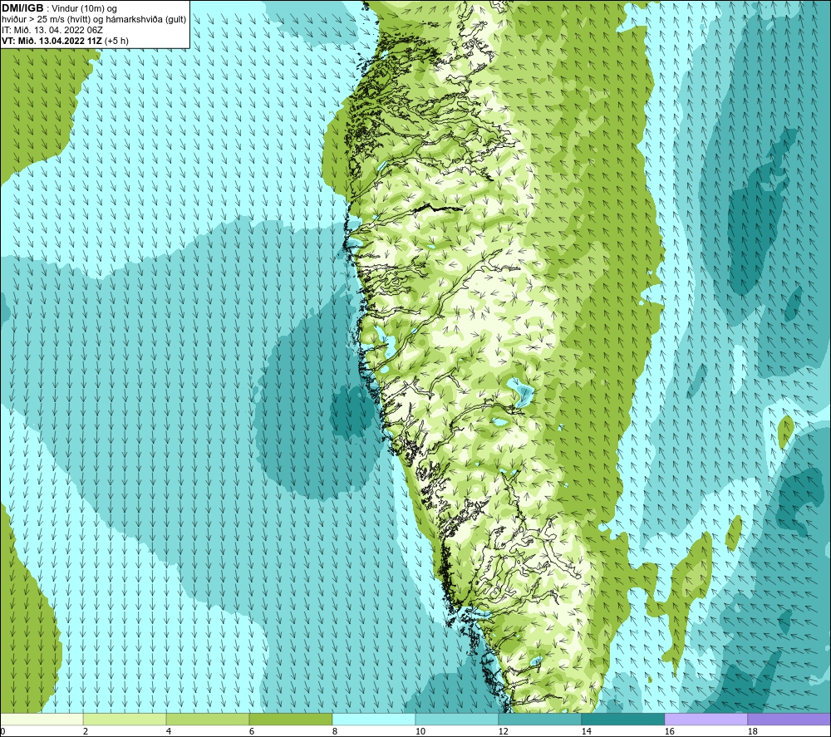Click the 6–8 m/s olive green legend swatch
Viewport: 831px width, 737px height.
tap(290, 719)
